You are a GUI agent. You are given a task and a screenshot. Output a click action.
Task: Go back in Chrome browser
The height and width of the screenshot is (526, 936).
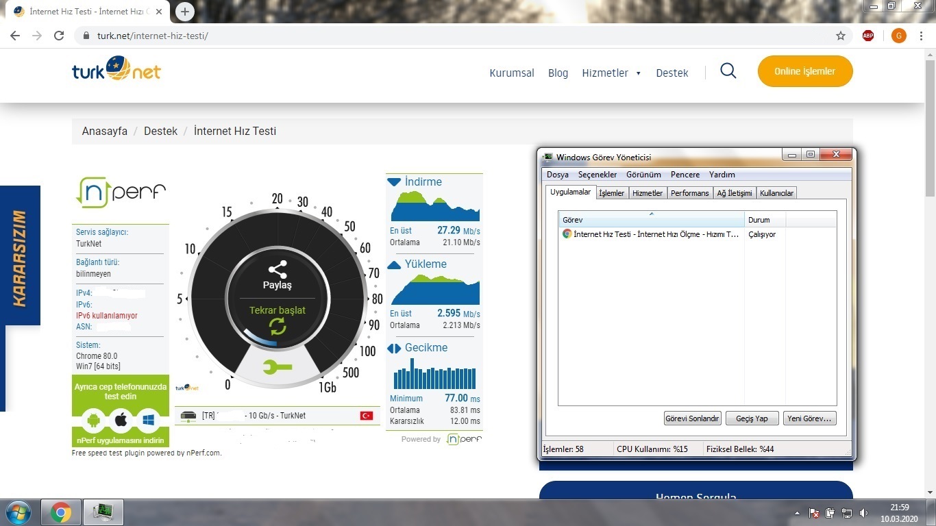(x=15, y=36)
